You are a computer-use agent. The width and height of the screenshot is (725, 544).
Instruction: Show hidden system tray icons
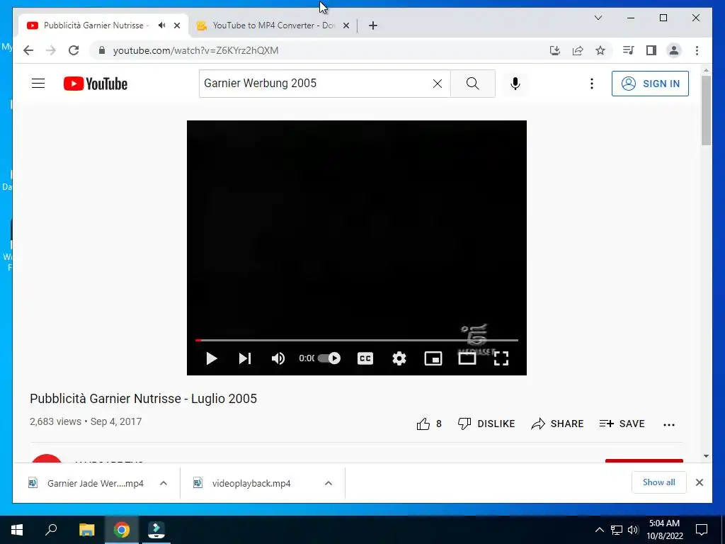coord(599,530)
